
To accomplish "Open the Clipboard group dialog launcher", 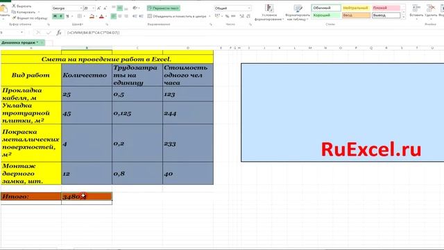I will [49, 25].
